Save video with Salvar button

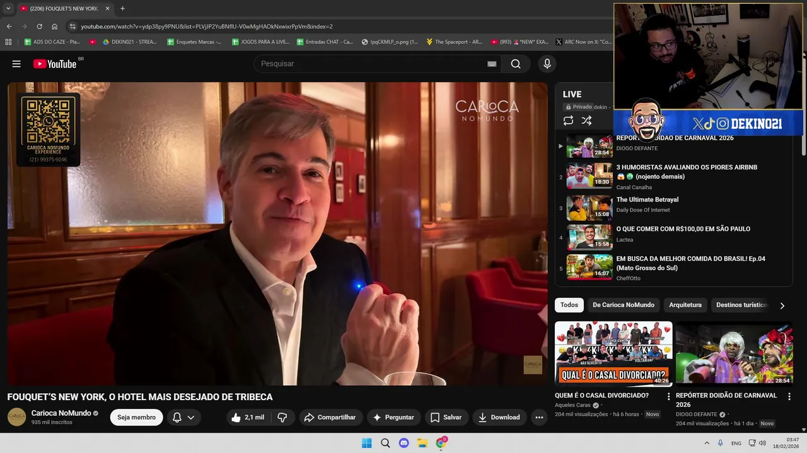tap(446, 417)
